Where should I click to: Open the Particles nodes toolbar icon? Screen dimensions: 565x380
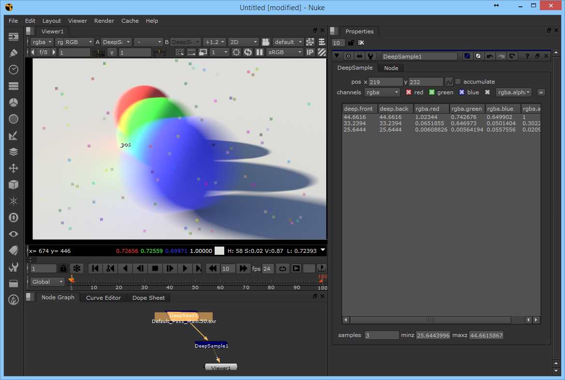point(14,201)
